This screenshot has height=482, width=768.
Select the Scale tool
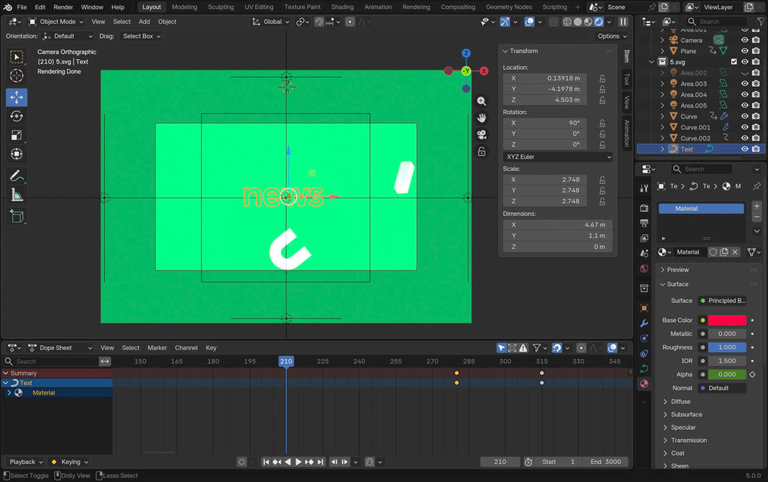point(17,135)
